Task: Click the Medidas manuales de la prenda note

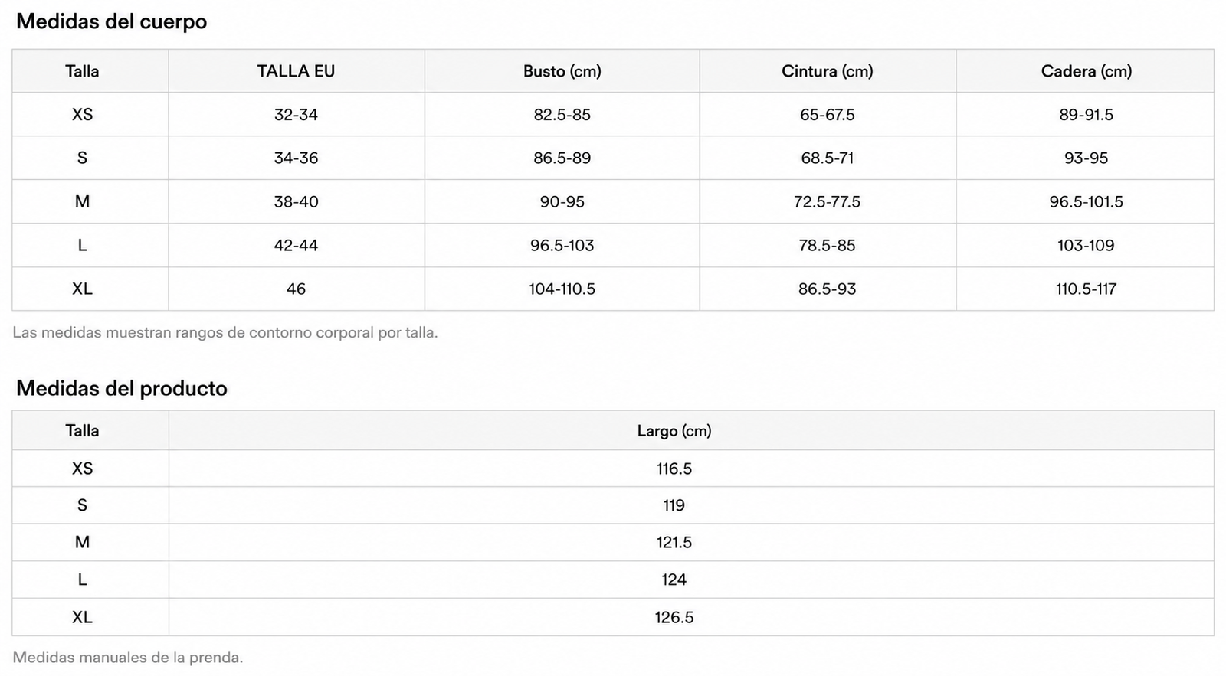Action: pos(128,658)
